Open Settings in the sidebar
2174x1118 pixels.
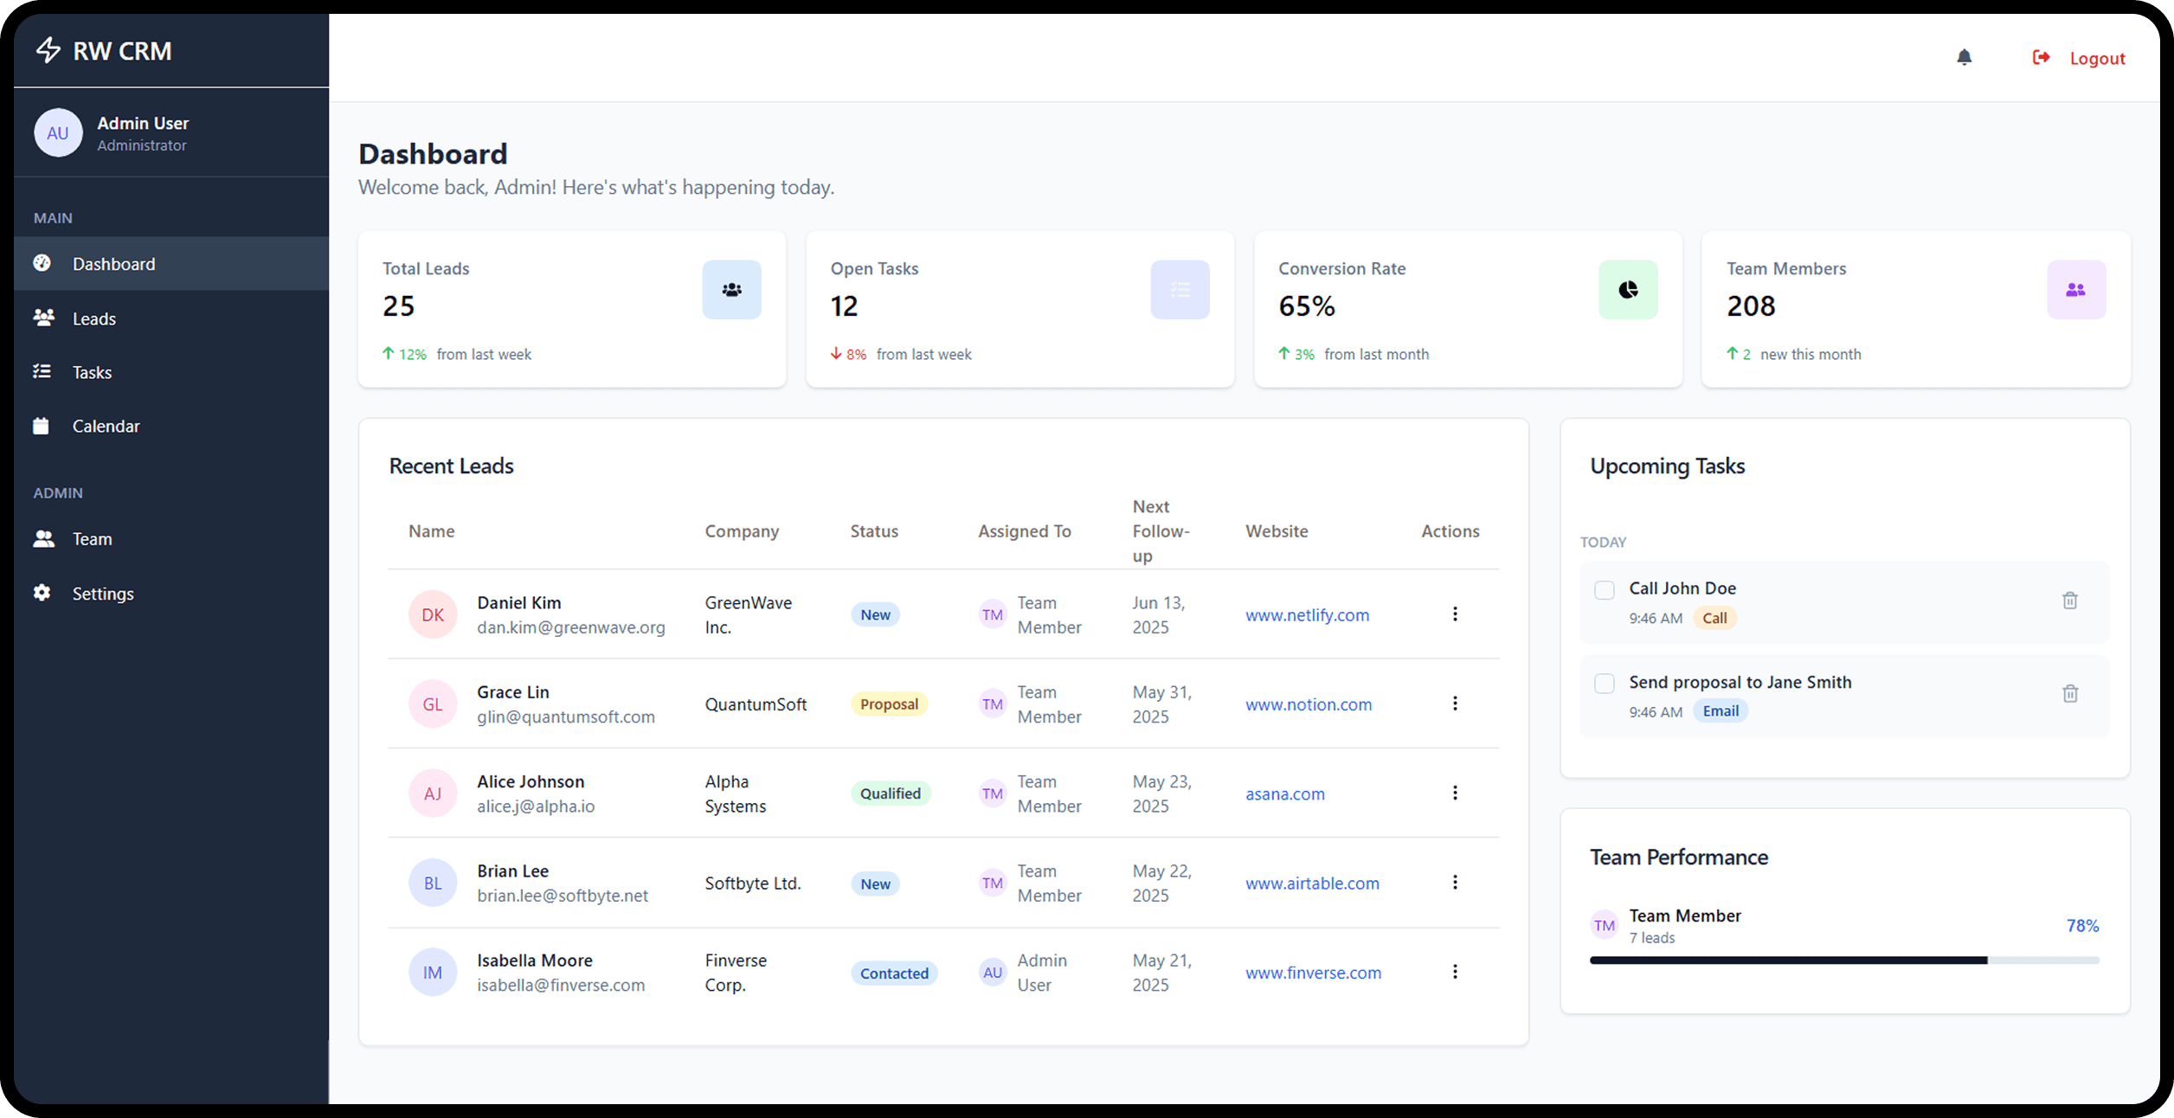(x=171, y=594)
